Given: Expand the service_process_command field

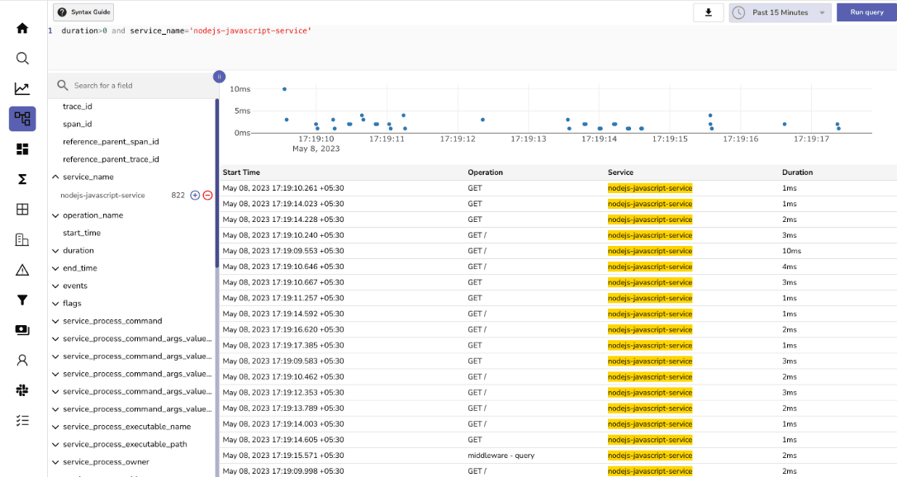Looking at the screenshot, I should [x=55, y=322].
